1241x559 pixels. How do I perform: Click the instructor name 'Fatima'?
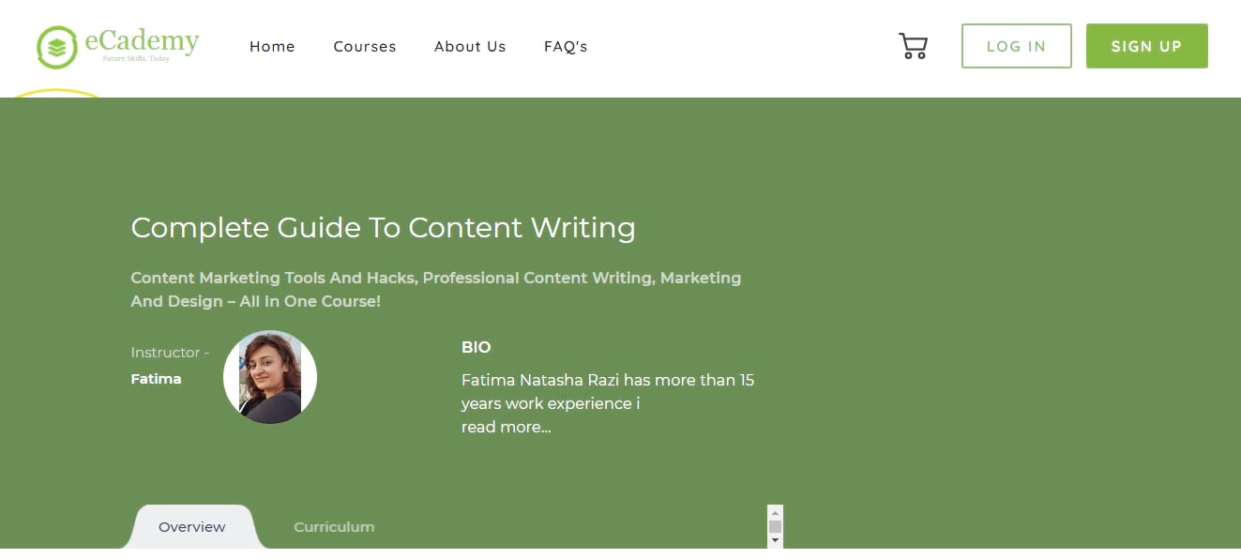pyautogui.click(x=156, y=379)
